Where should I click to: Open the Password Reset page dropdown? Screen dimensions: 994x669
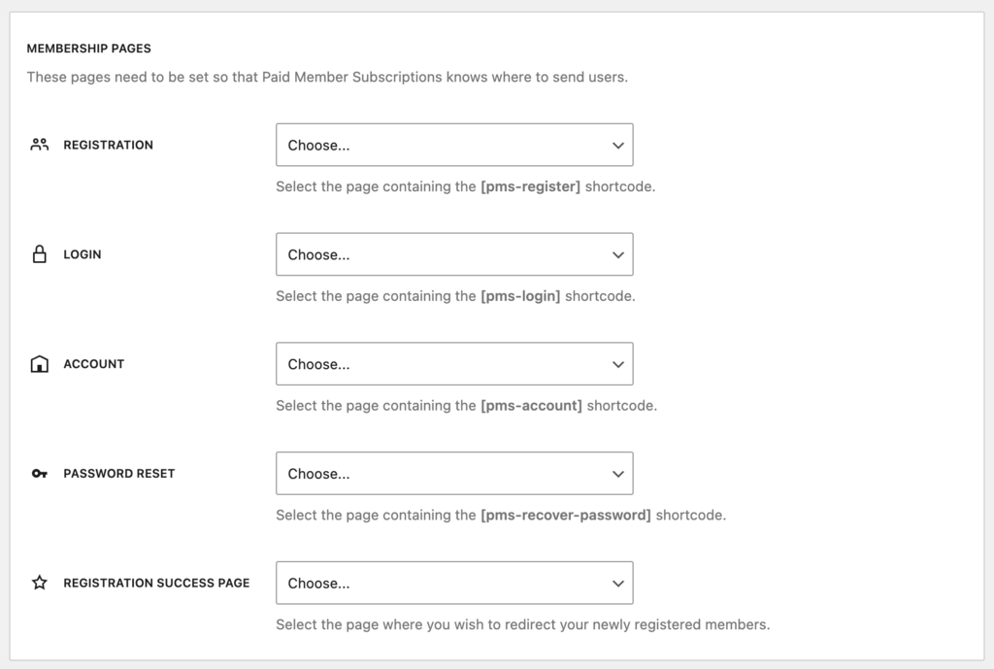454,473
